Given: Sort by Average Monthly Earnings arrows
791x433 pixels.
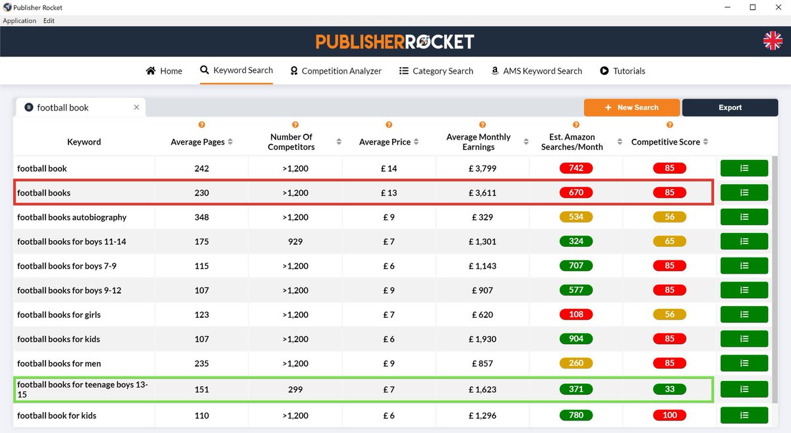Looking at the screenshot, I should click(x=526, y=142).
